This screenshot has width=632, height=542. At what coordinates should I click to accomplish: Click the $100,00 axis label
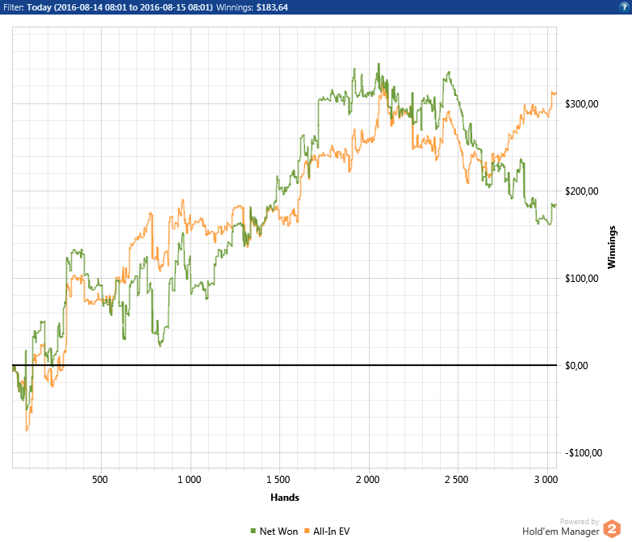point(582,278)
